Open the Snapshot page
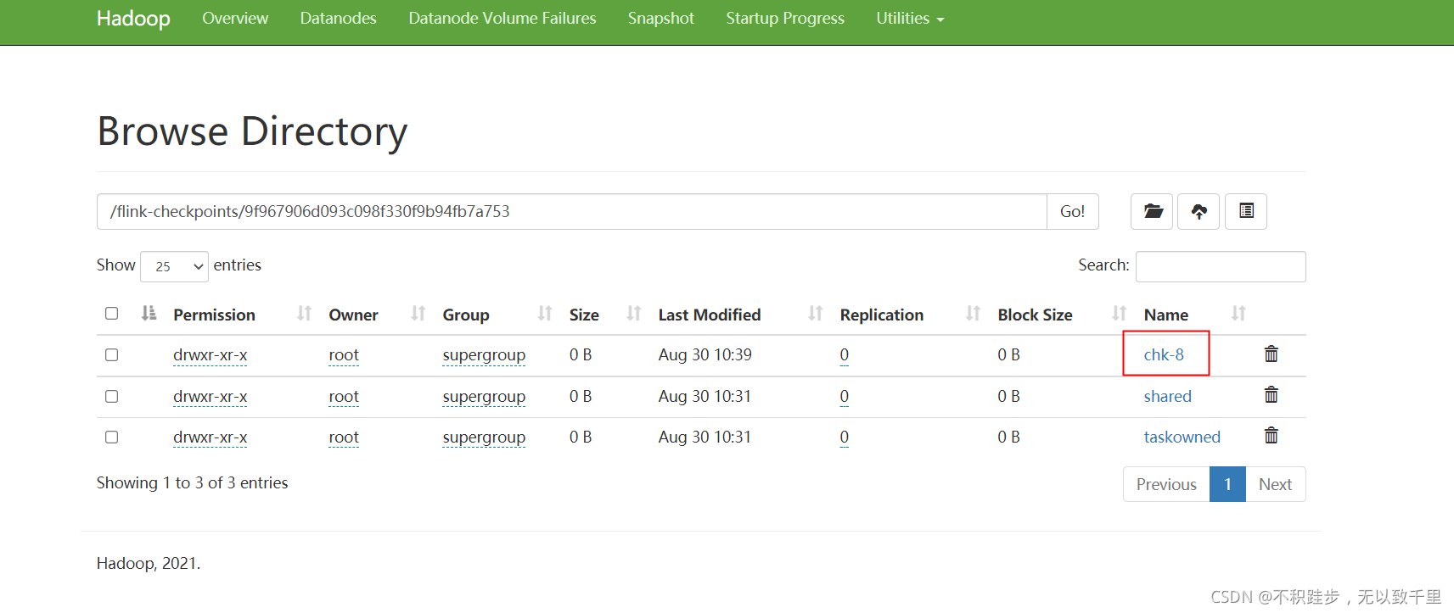This screenshot has height=613, width=1454. (661, 18)
